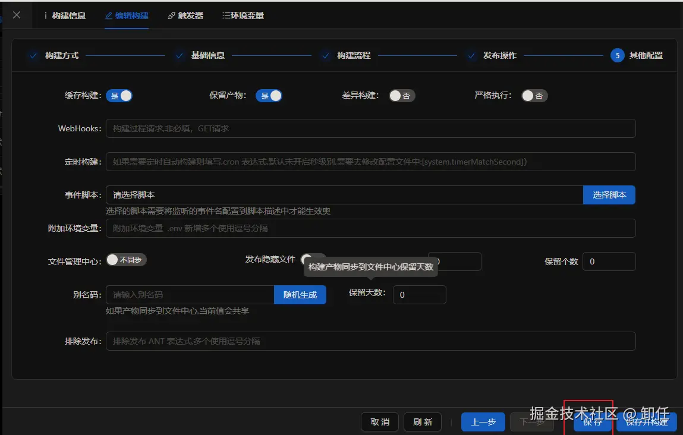This screenshot has width=683, height=435.
Task: Close the build editing drawer with X
Action: point(17,15)
